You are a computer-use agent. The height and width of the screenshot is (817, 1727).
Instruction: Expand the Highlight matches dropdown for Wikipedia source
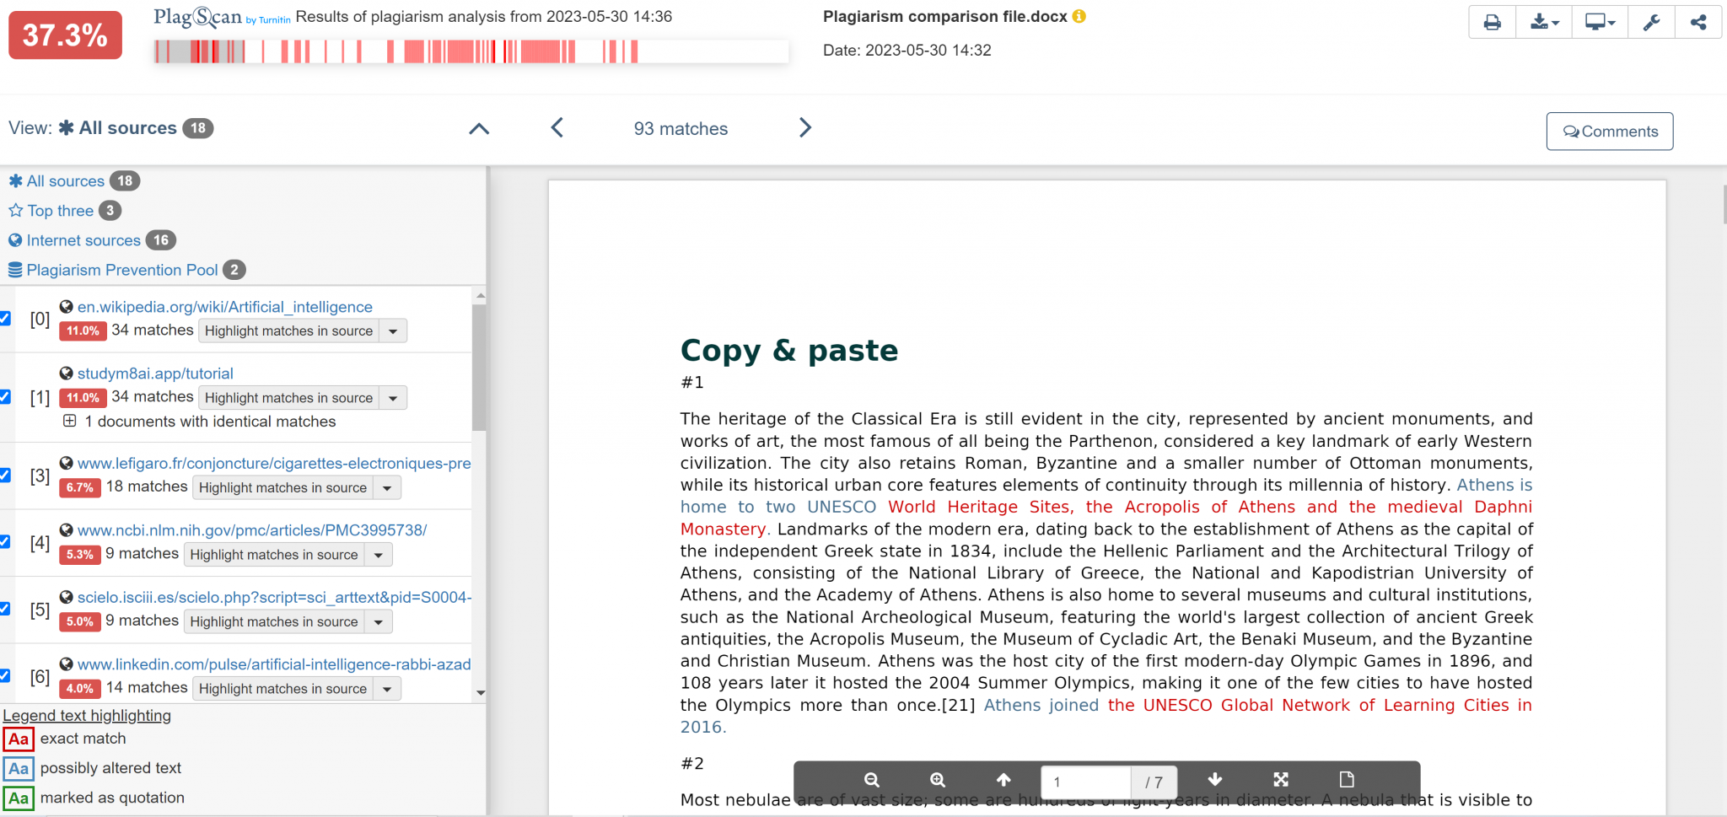click(393, 331)
